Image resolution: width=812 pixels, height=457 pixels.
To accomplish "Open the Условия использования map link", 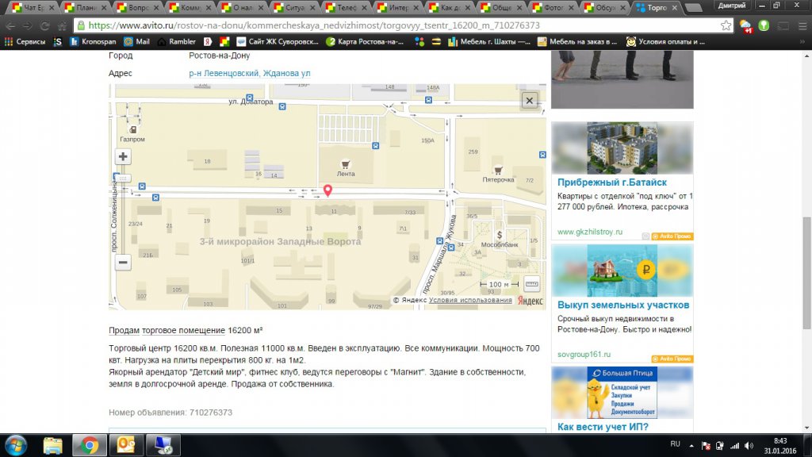I will (x=470, y=300).
